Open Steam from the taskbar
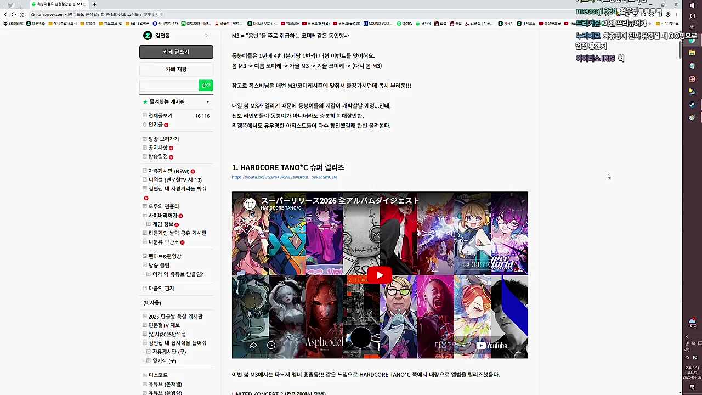Viewport: 702px width, 395px height. [692, 104]
